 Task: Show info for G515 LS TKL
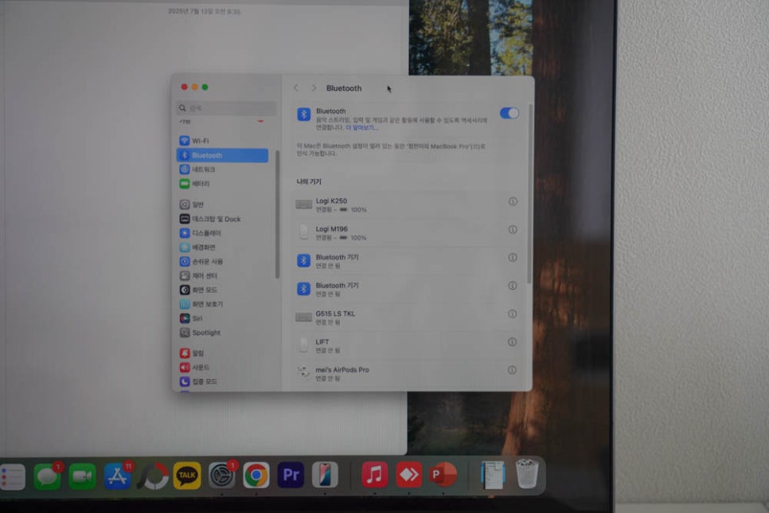pyautogui.click(x=512, y=314)
